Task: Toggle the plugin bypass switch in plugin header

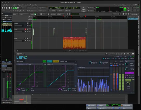Action: 129,54
